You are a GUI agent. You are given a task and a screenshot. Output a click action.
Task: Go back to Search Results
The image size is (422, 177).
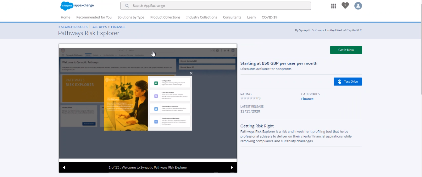click(73, 27)
